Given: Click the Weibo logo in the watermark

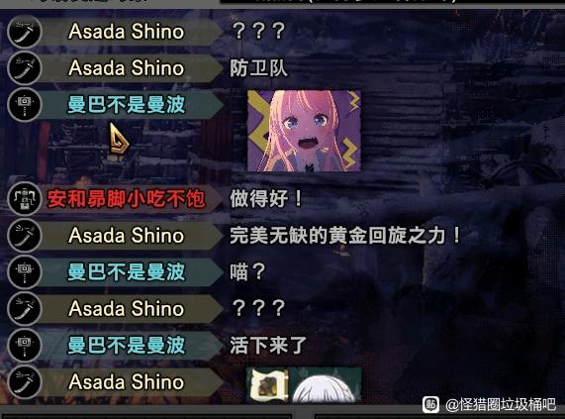Looking at the screenshot, I should pos(430,404).
